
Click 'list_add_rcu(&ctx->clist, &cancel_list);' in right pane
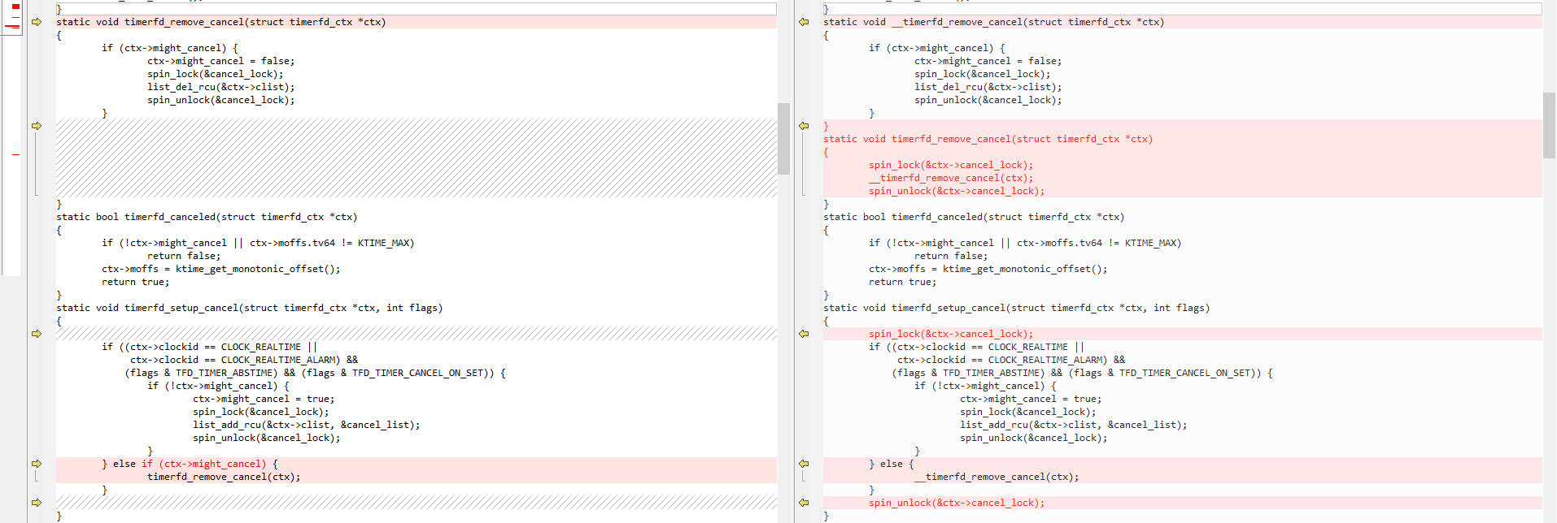click(1073, 425)
